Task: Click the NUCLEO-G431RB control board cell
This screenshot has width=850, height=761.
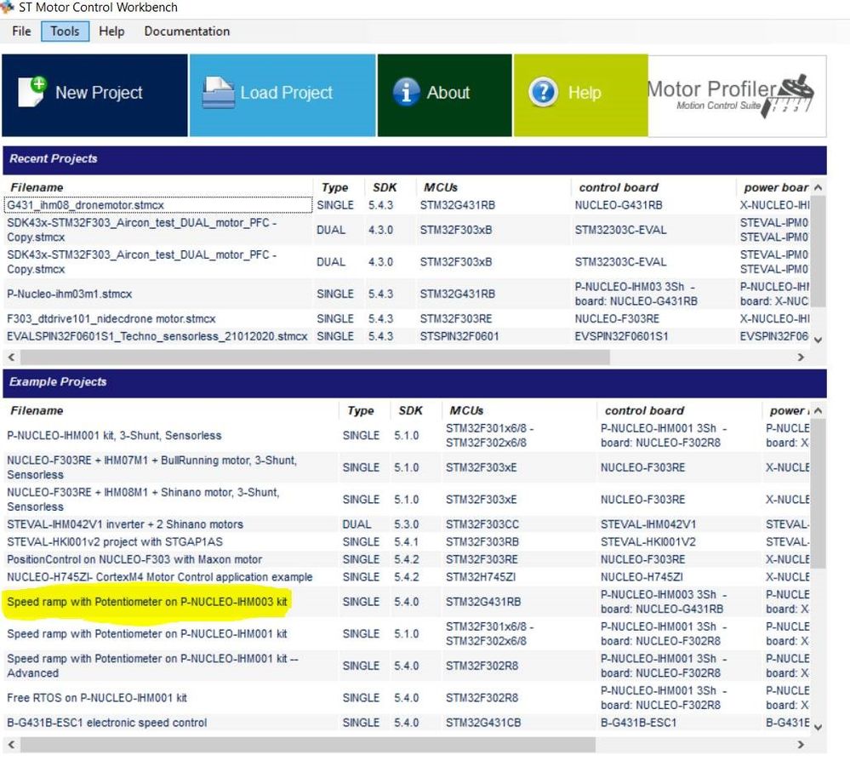Action: (x=619, y=205)
